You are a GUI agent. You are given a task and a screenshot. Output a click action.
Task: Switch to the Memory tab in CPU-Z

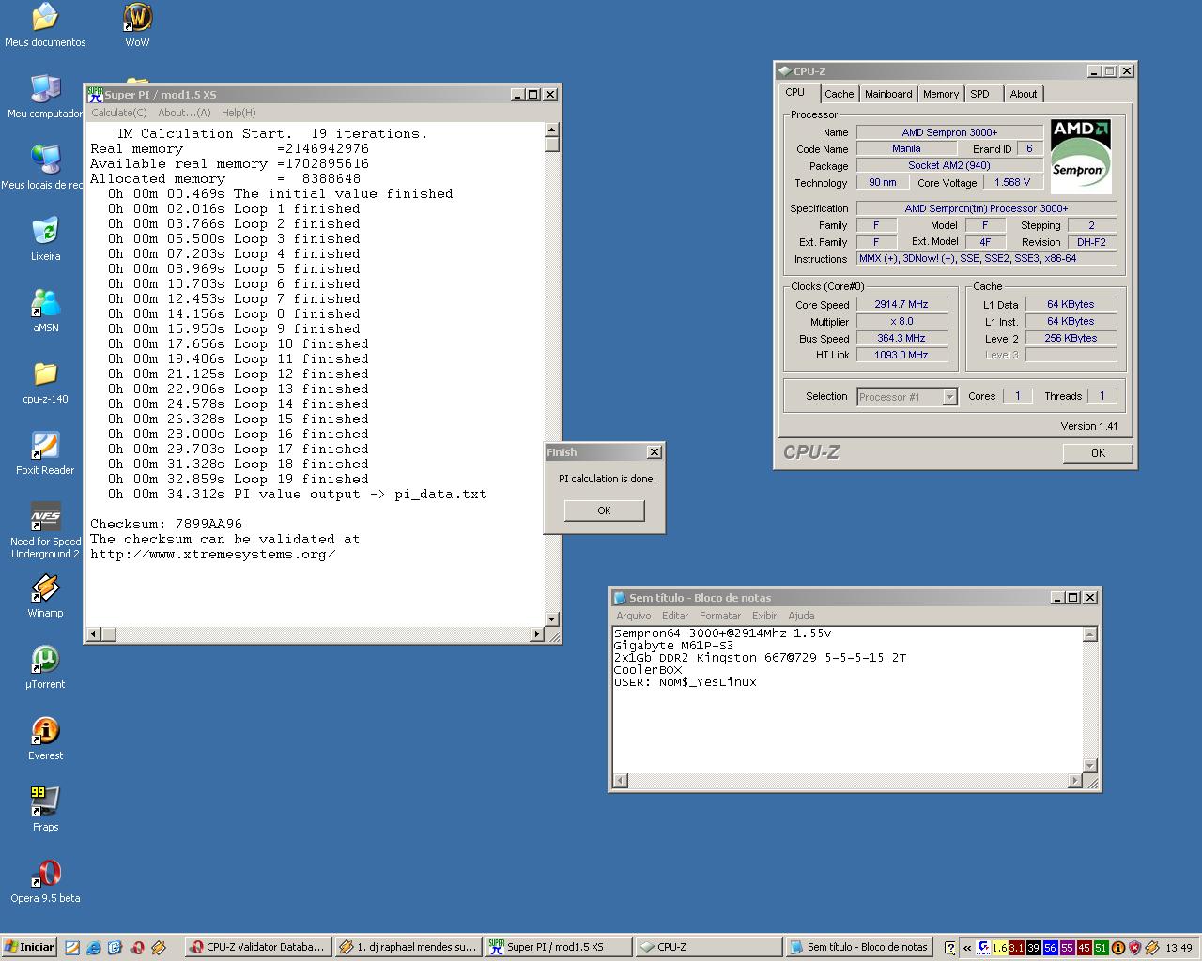pyautogui.click(x=940, y=94)
